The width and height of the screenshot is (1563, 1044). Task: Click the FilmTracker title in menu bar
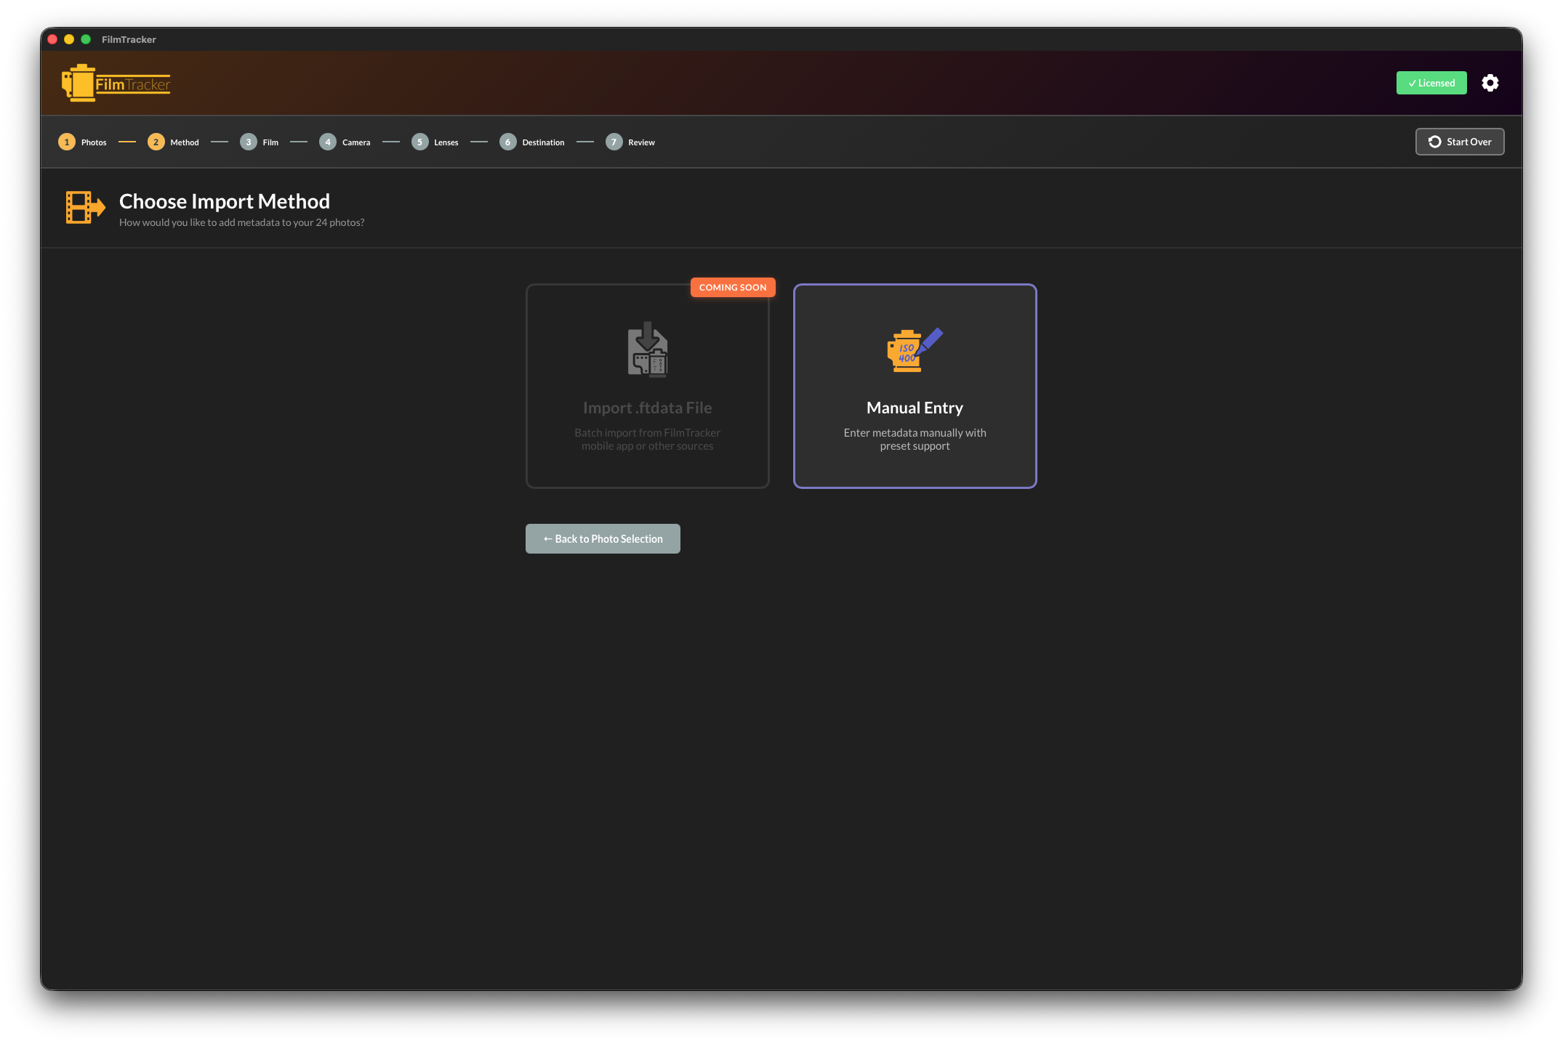tap(128, 39)
